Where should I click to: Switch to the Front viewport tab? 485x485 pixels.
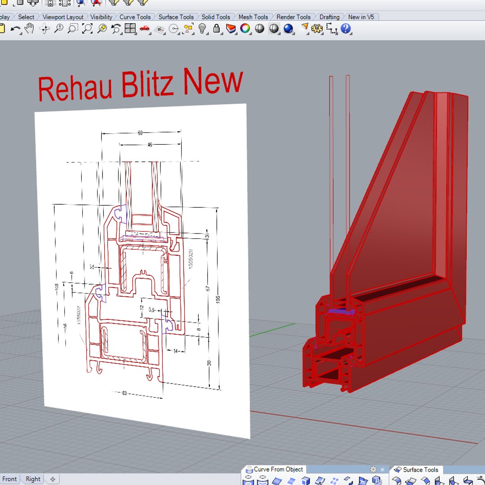[x=9, y=479]
